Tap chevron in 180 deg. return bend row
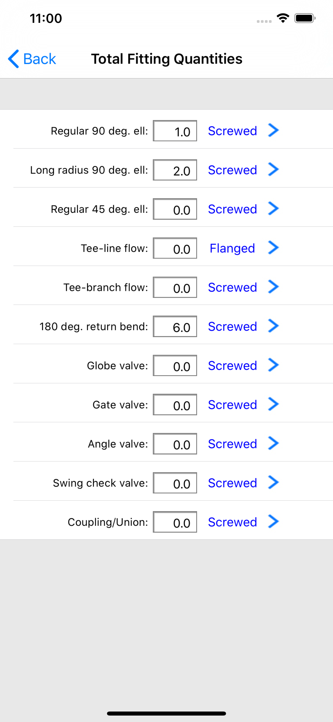Image resolution: width=333 pixels, height=722 pixels. (x=273, y=326)
